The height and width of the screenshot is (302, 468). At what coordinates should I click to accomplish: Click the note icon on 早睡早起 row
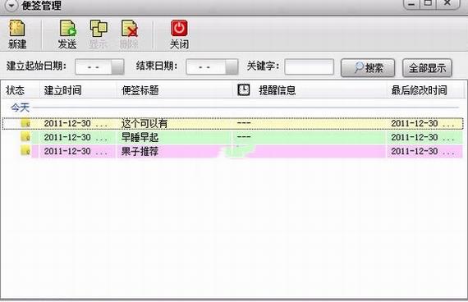pyautogui.click(x=25, y=137)
